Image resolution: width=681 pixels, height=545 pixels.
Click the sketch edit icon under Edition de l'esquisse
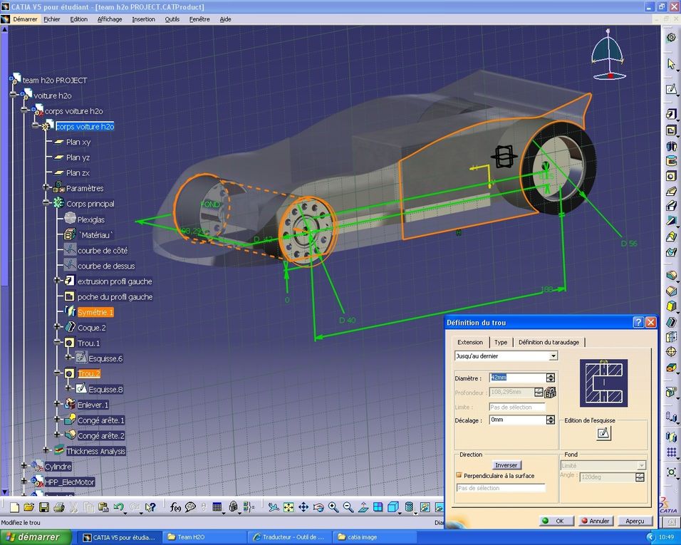pos(603,433)
